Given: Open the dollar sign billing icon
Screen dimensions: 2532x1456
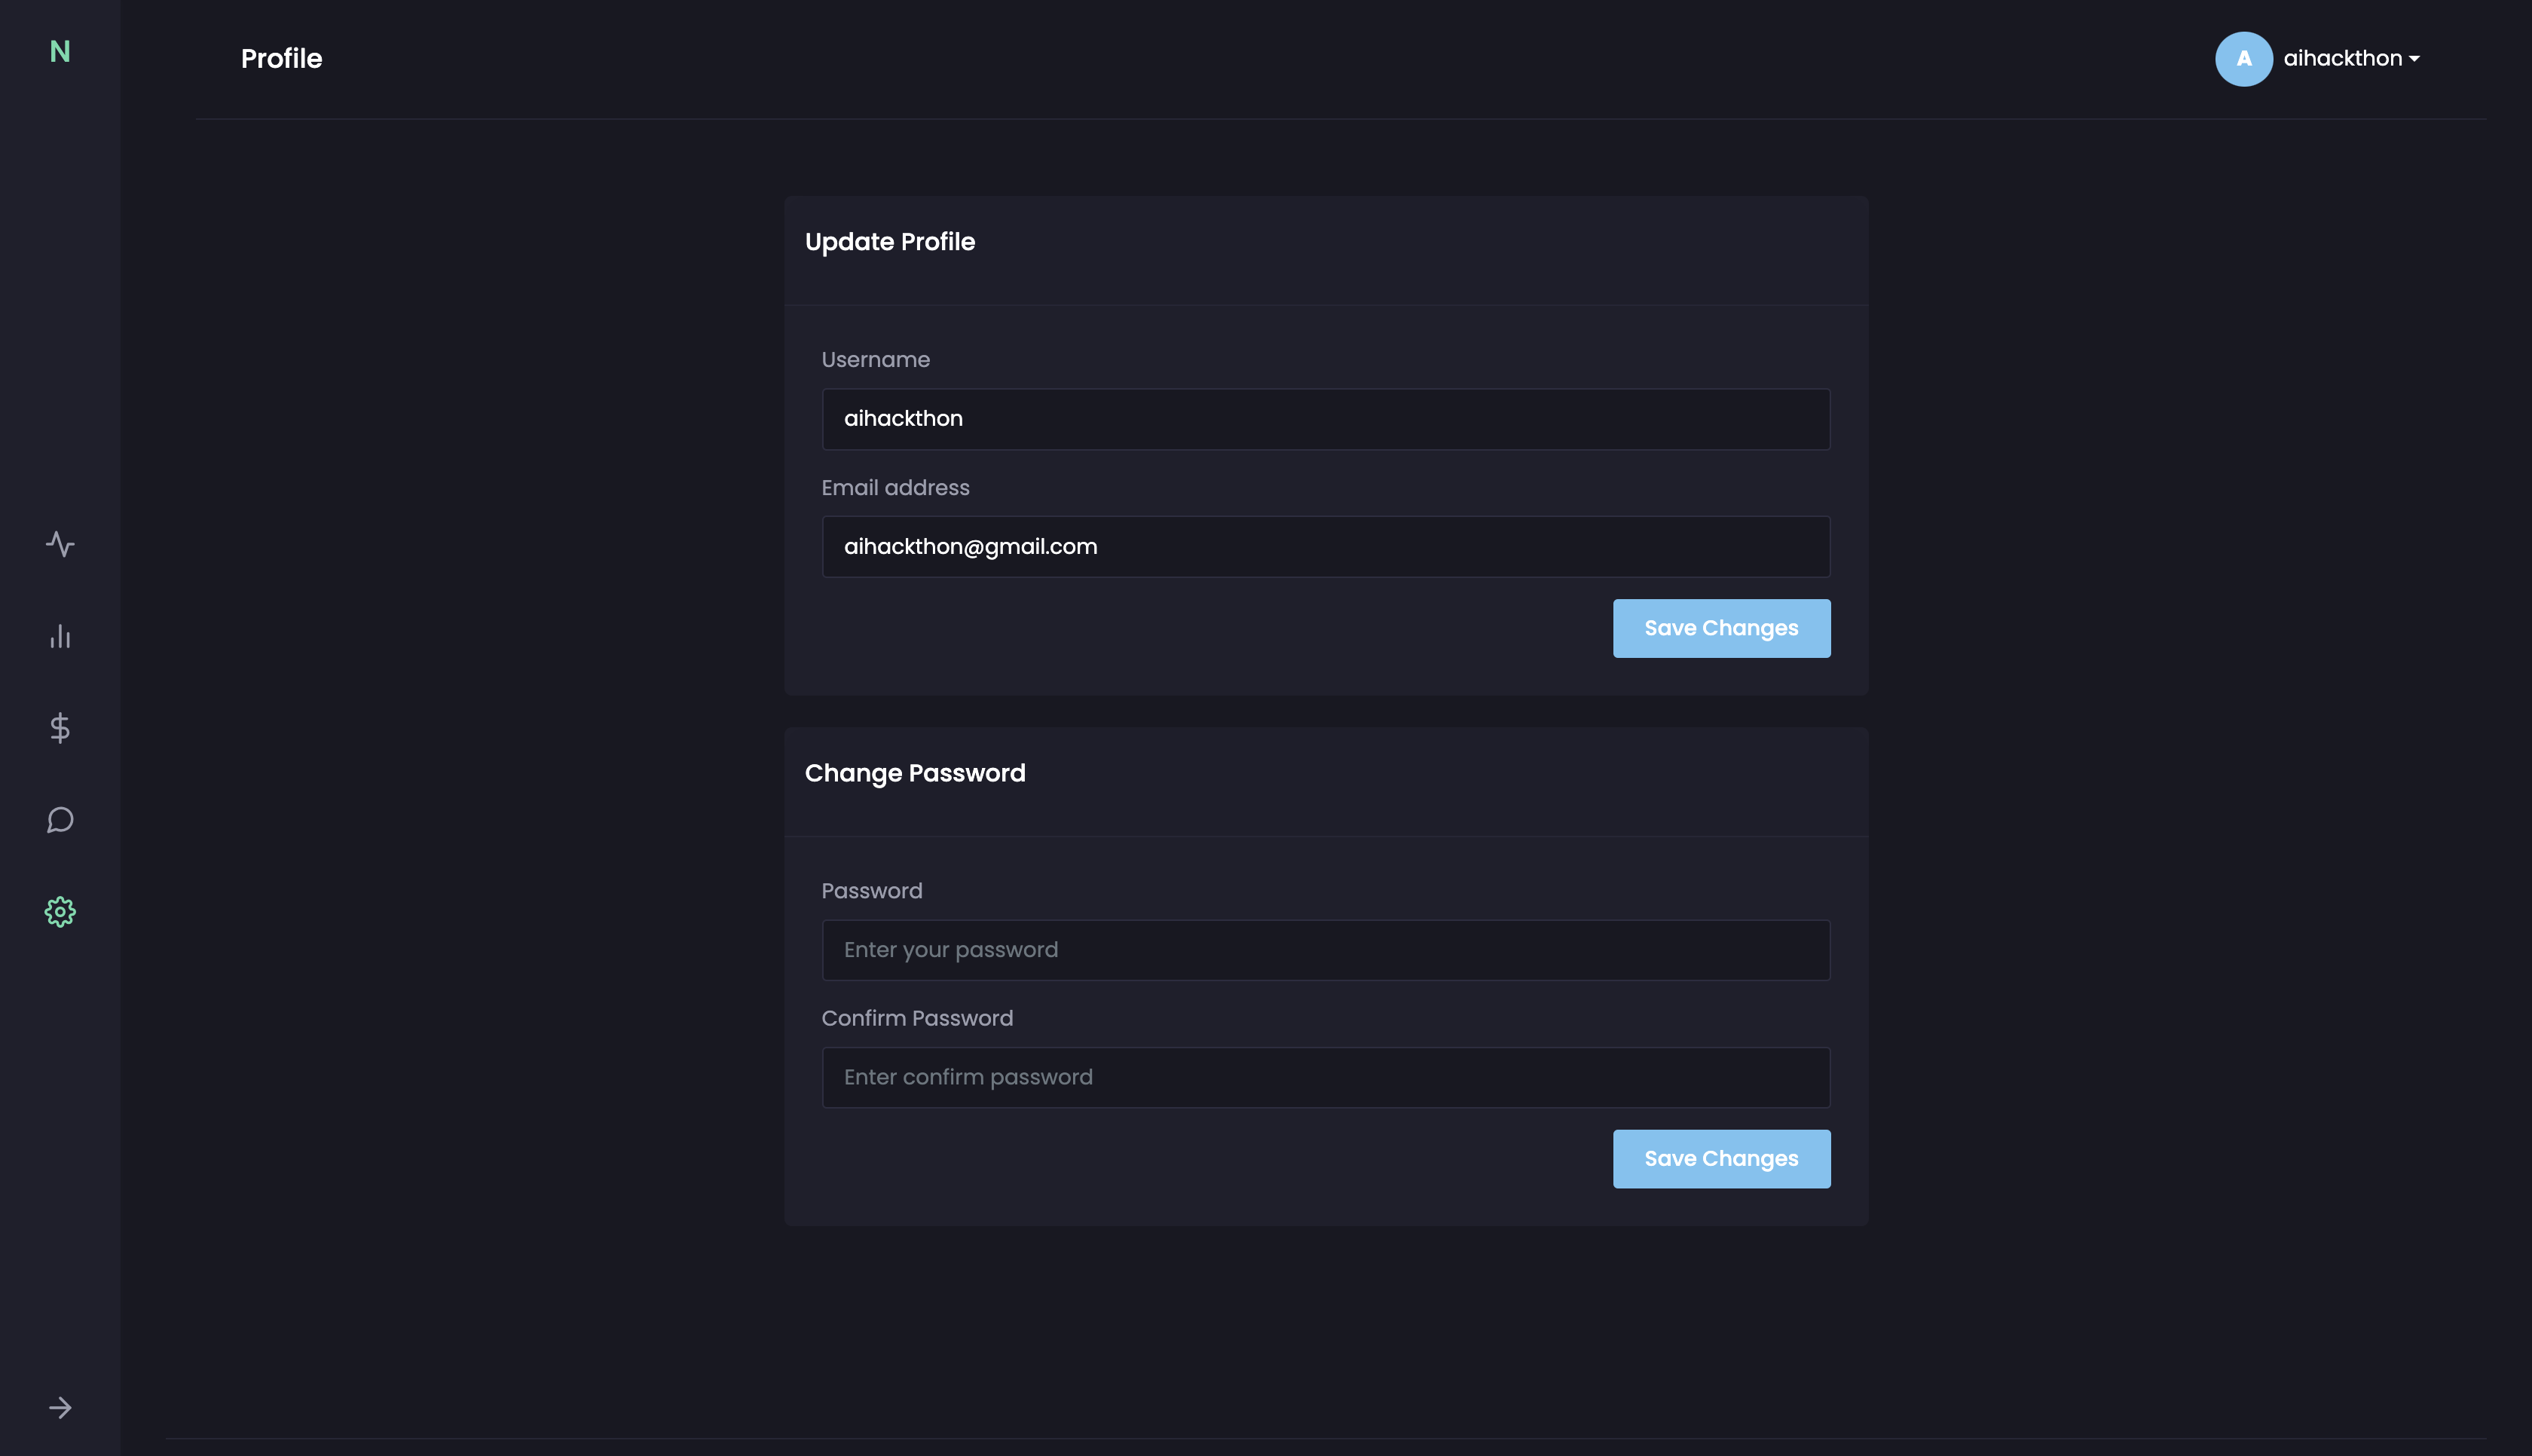Looking at the screenshot, I should [x=60, y=728].
